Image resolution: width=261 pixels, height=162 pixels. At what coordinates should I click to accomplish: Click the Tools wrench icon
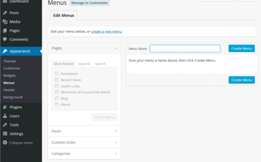(5, 125)
